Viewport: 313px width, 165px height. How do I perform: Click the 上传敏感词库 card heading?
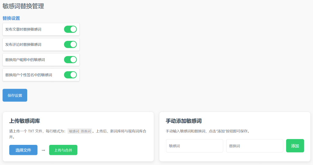point(25,121)
